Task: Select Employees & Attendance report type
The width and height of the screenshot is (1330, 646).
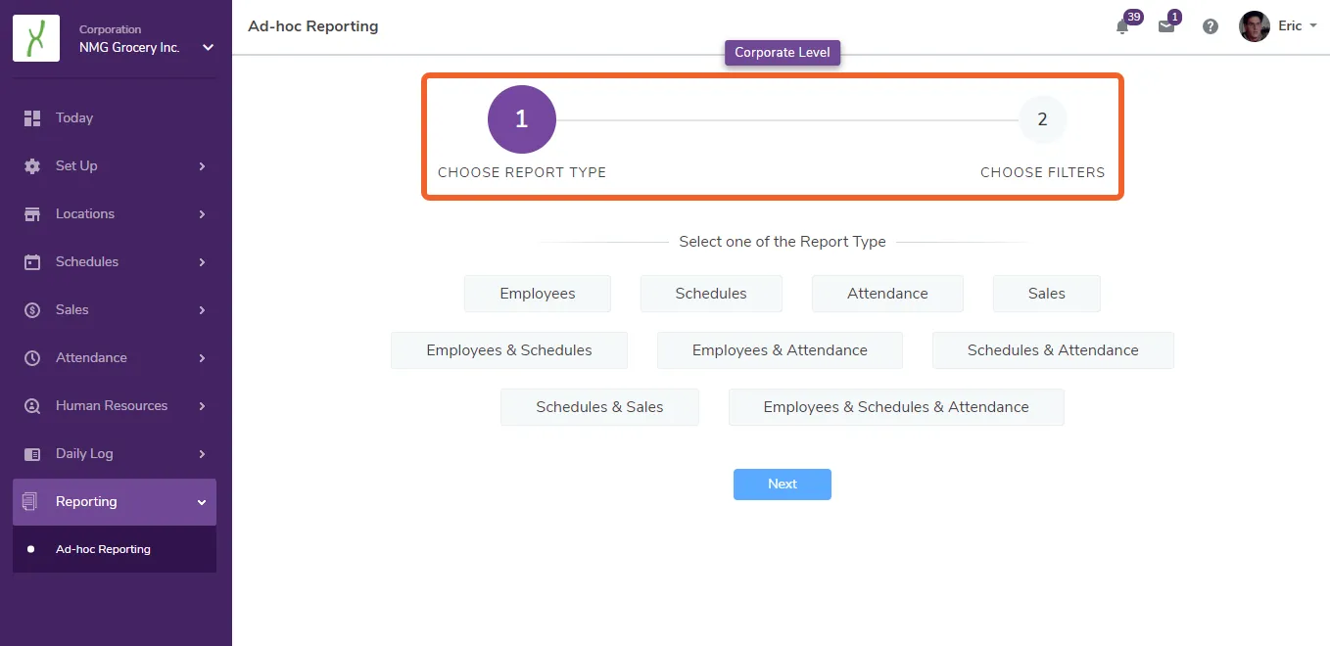Action: click(780, 350)
